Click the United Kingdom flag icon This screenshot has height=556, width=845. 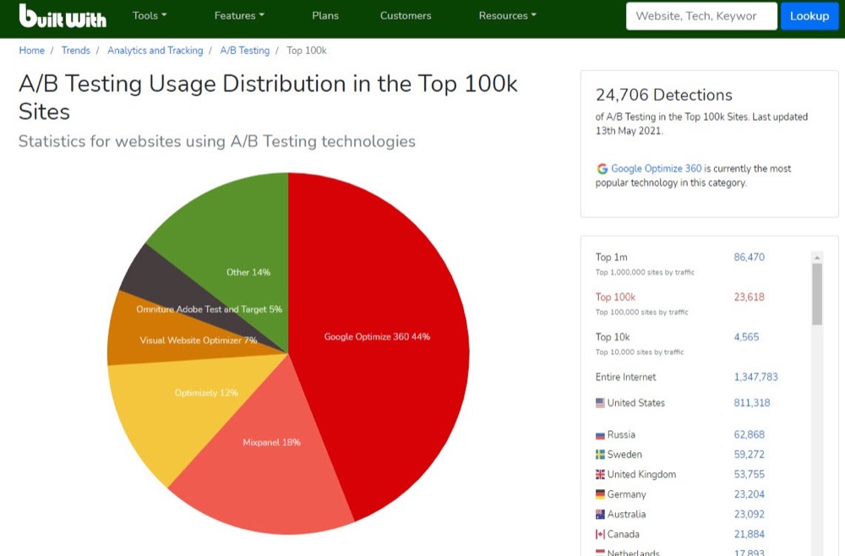click(x=600, y=475)
